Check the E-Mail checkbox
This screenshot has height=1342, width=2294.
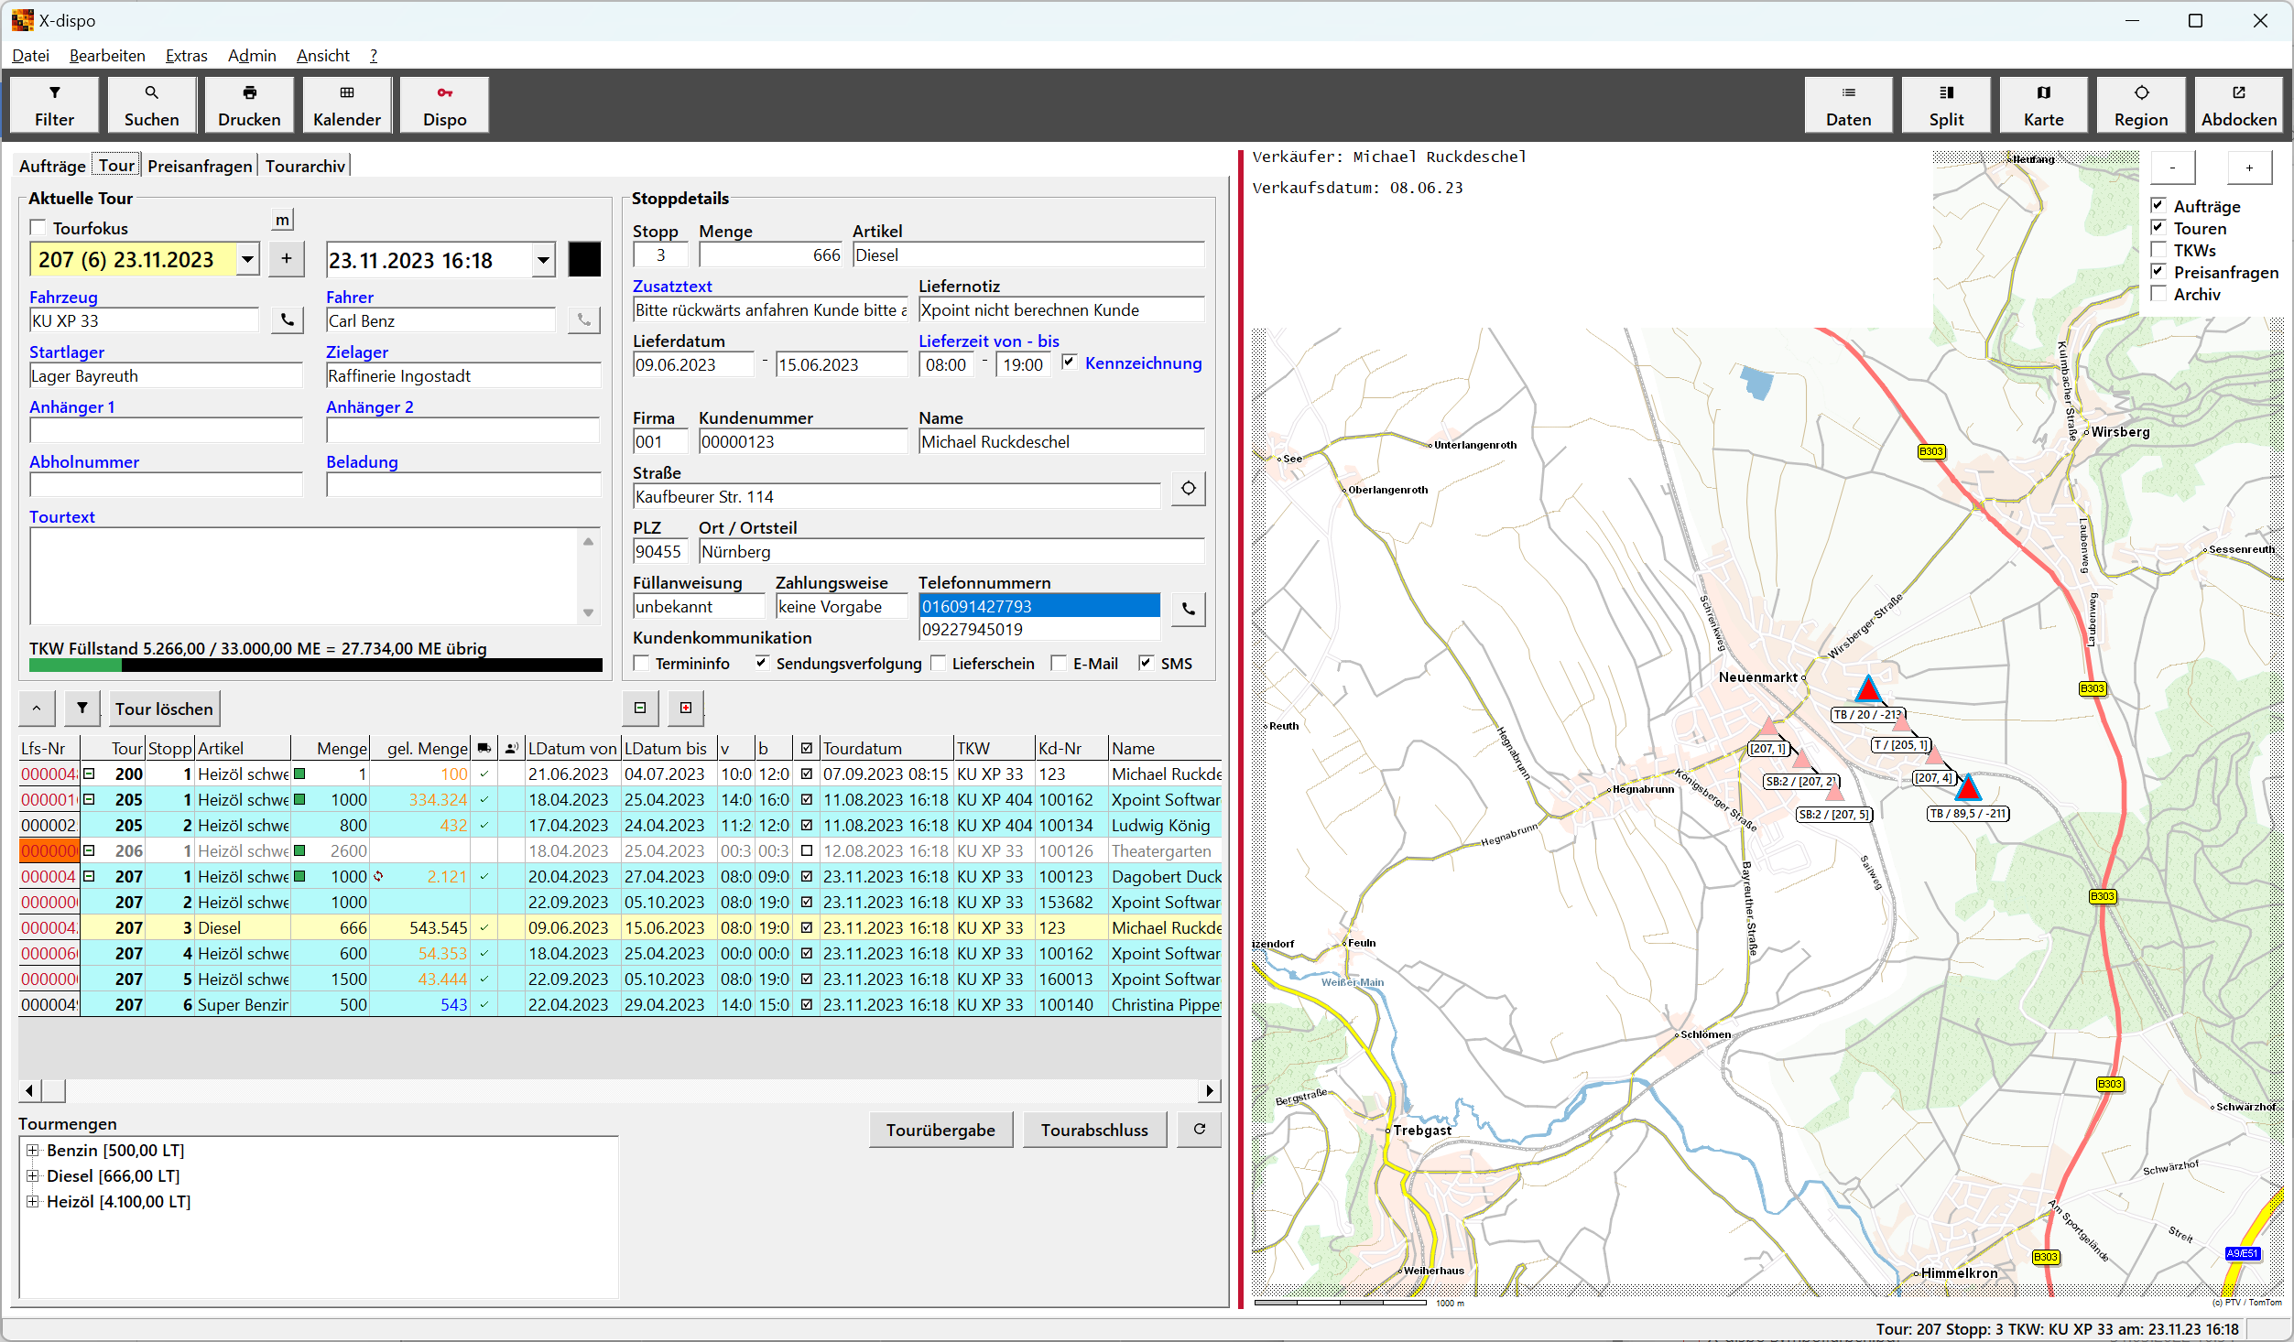pyautogui.click(x=1059, y=663)
